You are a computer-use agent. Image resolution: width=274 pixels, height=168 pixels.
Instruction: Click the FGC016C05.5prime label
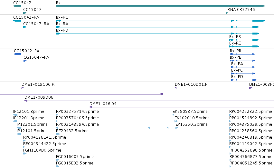[75, 157]
